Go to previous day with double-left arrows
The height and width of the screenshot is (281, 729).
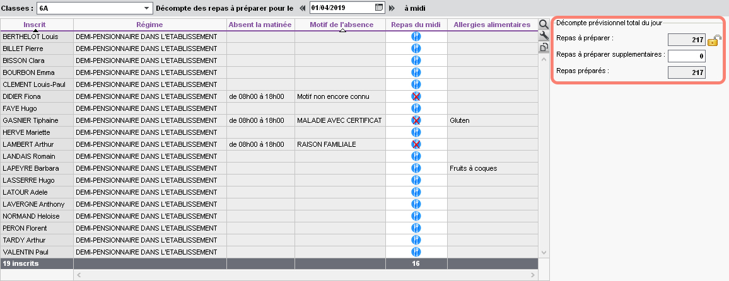[x=303, y=8]
